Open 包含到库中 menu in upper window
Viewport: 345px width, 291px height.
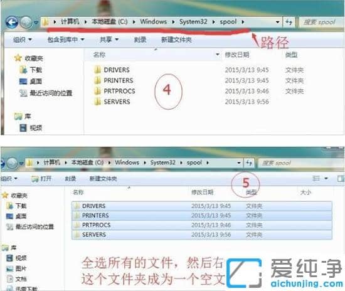[66, 40]
